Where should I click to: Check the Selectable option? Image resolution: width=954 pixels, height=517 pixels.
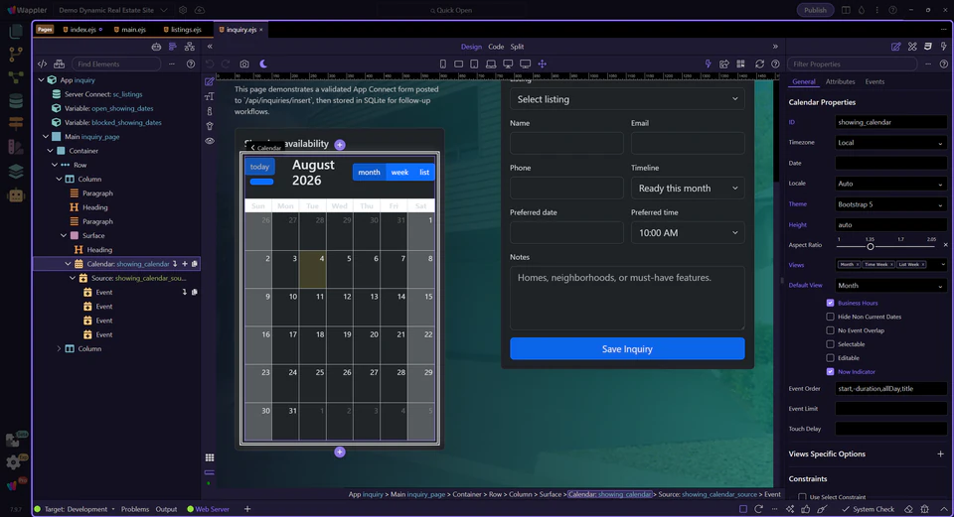pyautogui.click(x=830, y=344)
